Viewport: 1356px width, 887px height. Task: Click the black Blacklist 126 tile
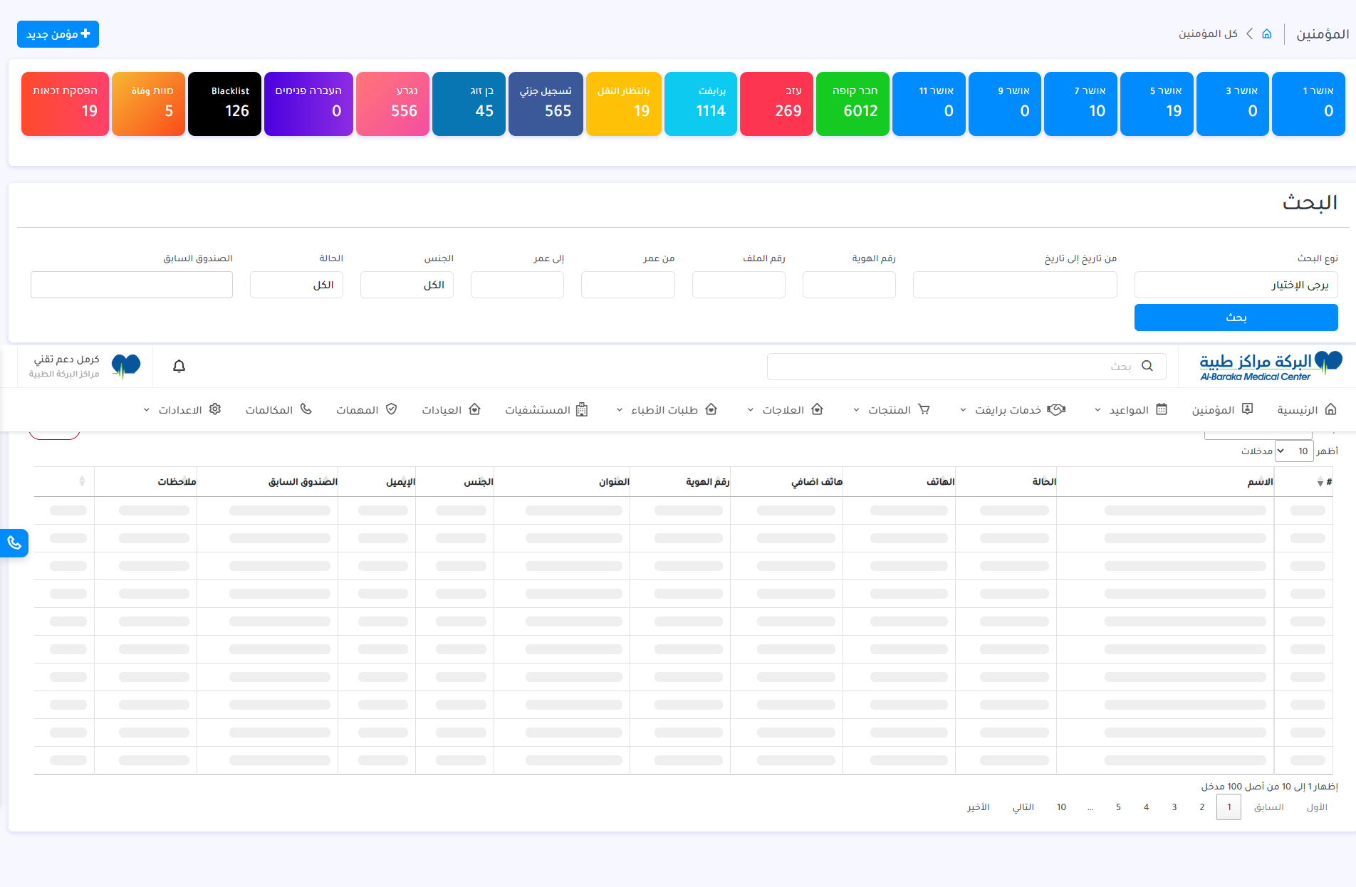[224, 103]
